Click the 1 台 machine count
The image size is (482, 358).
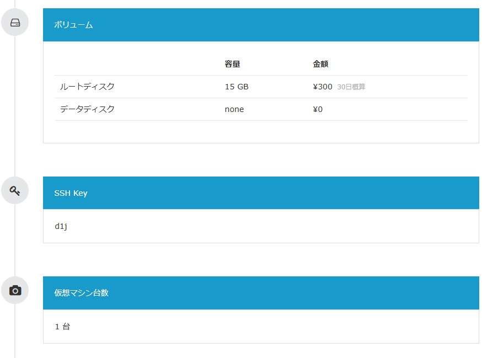tap(62, 327)
